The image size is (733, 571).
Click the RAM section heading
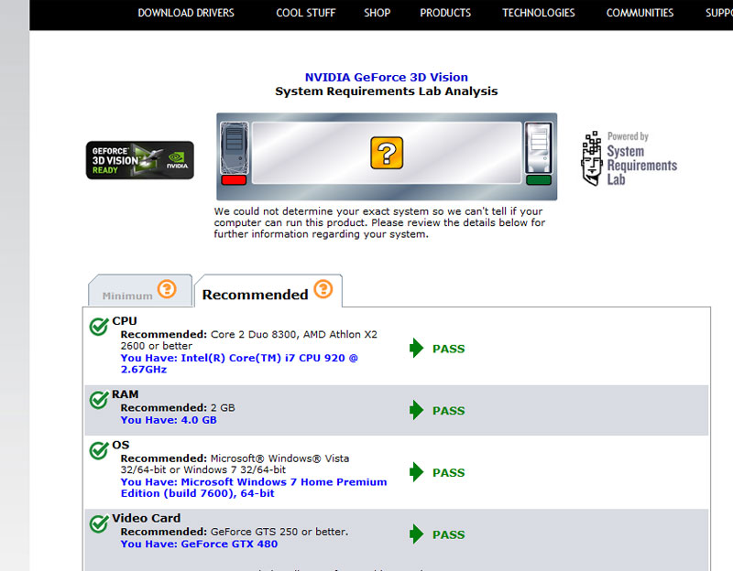pos(126,394)
